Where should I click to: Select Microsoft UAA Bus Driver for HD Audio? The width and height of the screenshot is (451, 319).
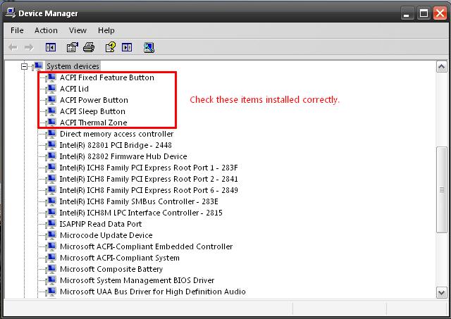(152, 292)
